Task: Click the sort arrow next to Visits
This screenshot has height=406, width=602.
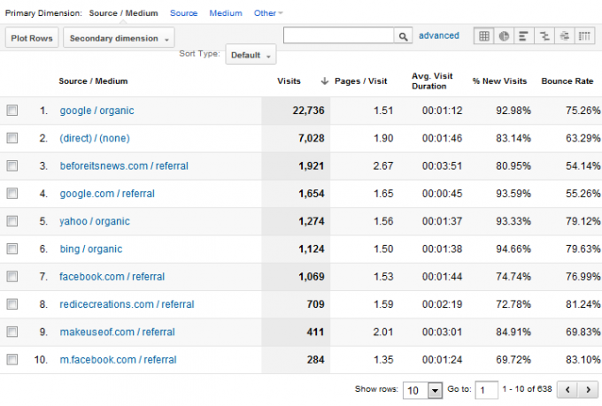Action: [324, 81]
